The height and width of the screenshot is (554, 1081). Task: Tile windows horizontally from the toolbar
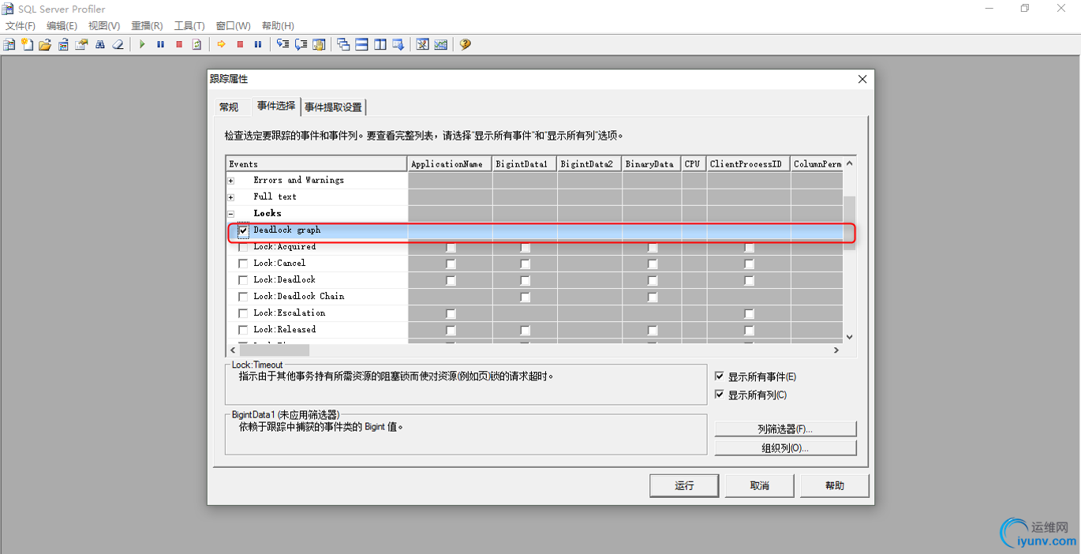click(361, 44)
